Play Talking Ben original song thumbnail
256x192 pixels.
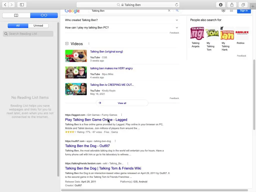coord(76,56)
